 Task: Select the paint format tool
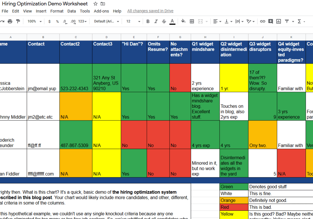(x=18, y=21)
